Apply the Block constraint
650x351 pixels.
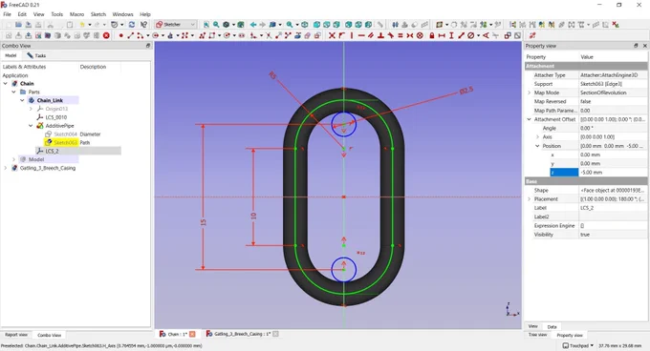click(420, 35)
